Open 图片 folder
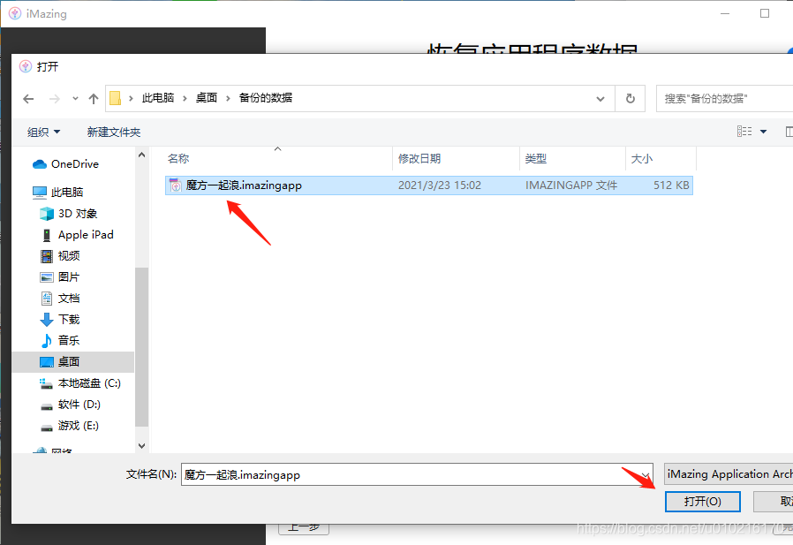This screenshot has width=793, height=545. point(69,277)
